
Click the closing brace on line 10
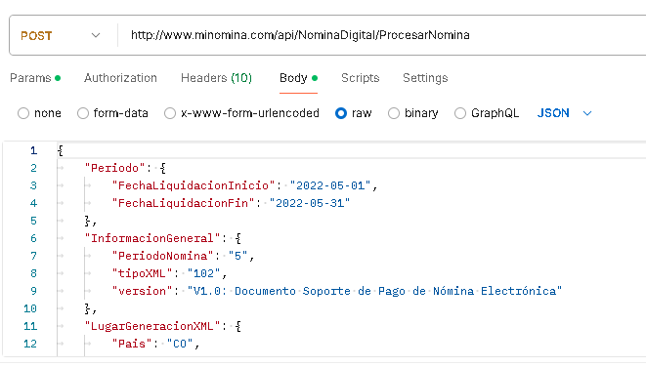click(x=87, y=308)
